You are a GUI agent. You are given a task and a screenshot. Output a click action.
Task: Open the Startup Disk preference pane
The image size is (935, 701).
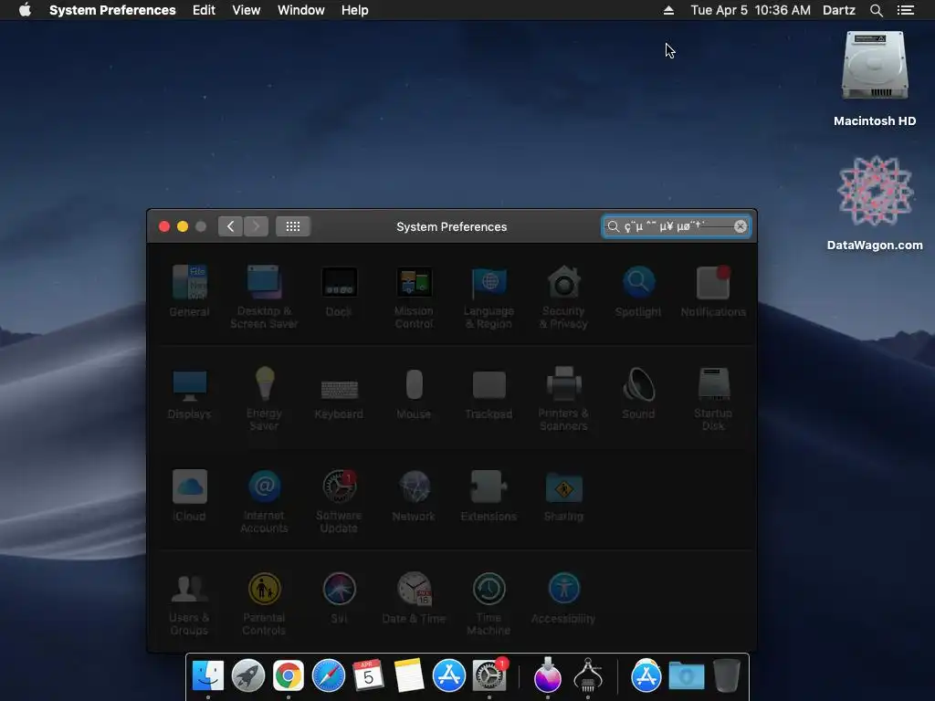(x=713, y=399)
